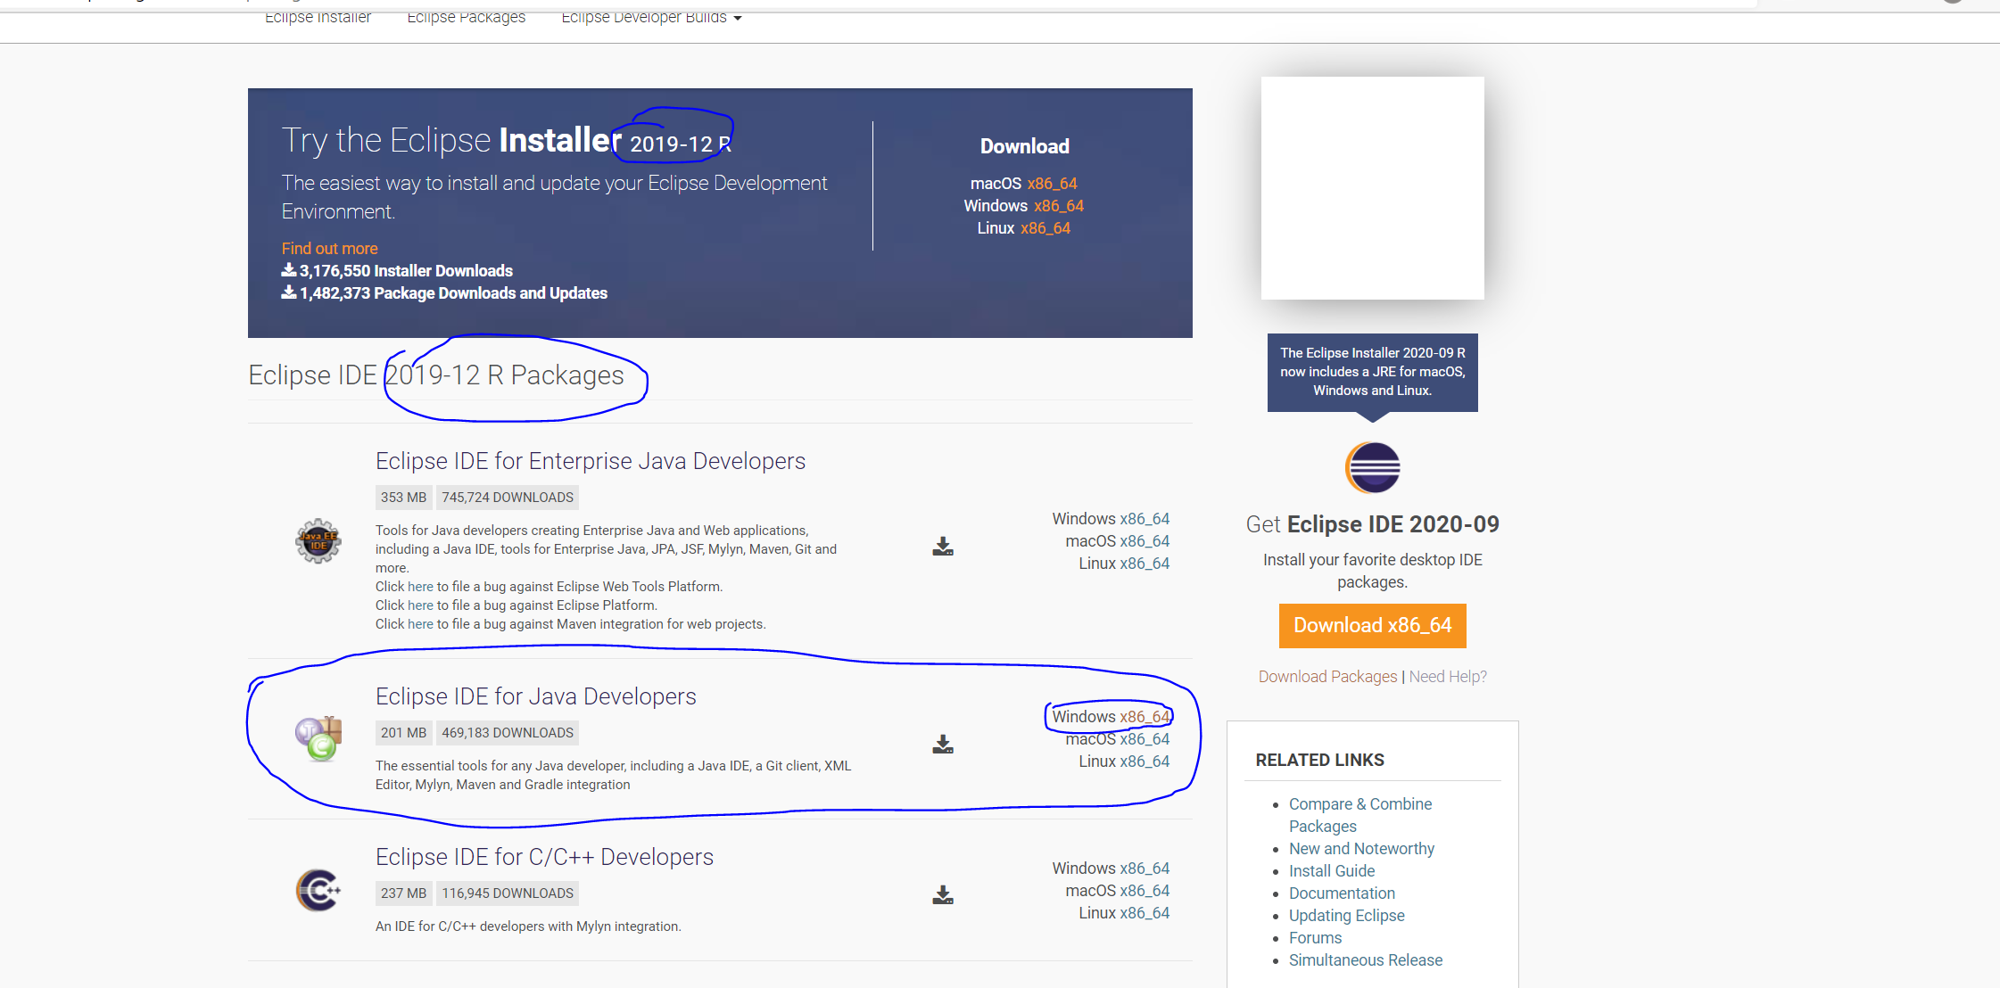
Task: Download installer for macOS x86_64 in banner
Action: click(1052, 183)
